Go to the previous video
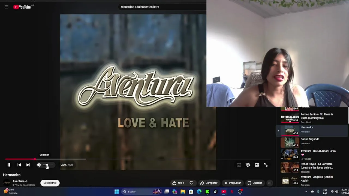 point(19,165)
